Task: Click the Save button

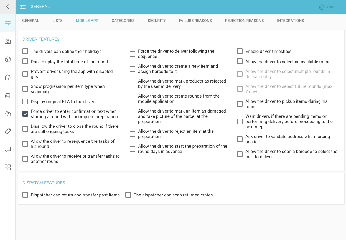Action: click(x=328, y=7)
